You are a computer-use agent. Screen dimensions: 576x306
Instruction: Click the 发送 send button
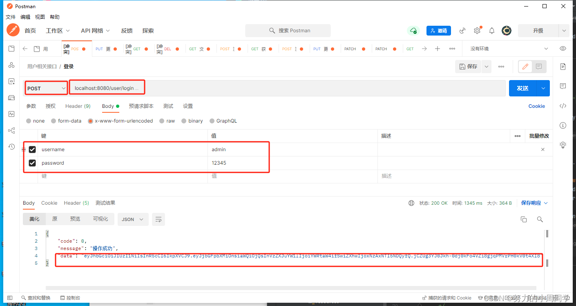tap(523, 88)
